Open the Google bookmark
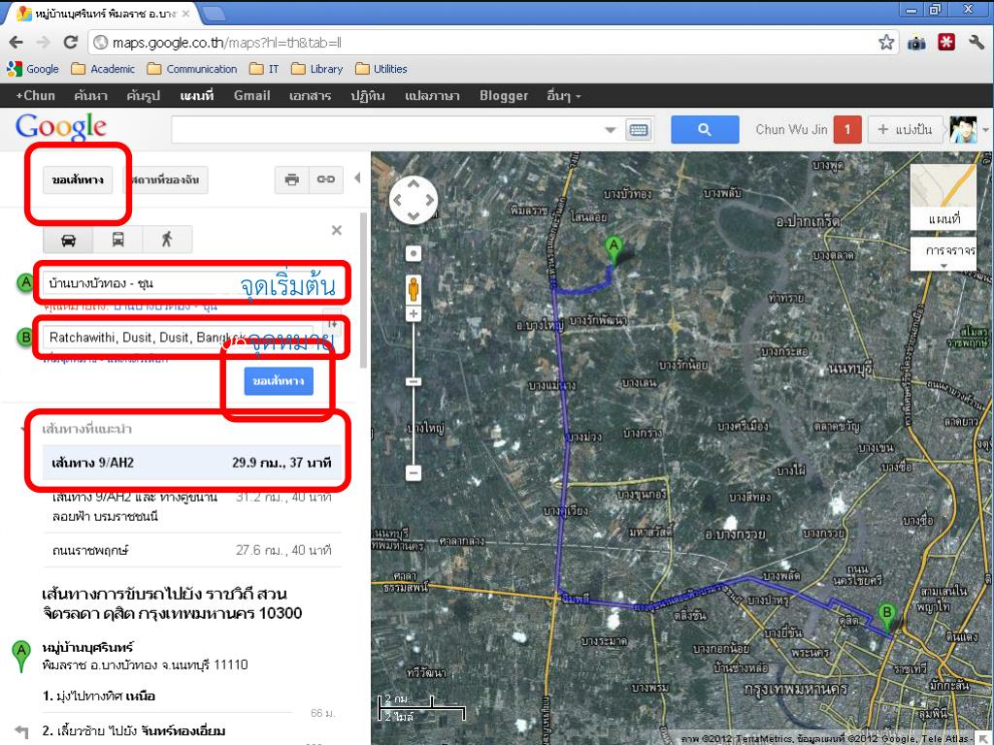This screenshot has width=994, height=745. coord(33,69)
